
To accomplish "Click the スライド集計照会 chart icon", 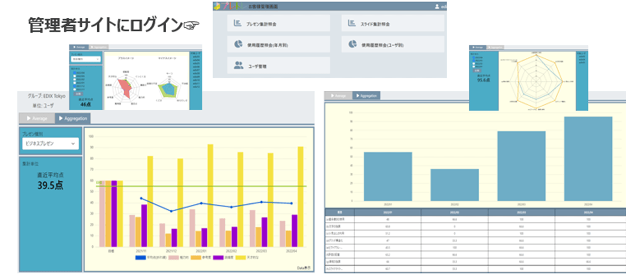I will (352, 24).
